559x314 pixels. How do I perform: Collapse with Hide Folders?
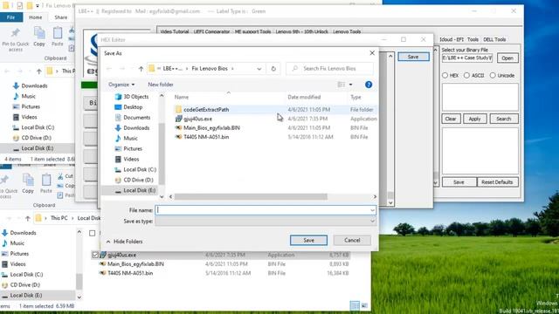coord(124,242)
